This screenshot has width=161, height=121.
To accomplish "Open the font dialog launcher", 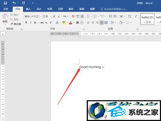I will [84, 29].
